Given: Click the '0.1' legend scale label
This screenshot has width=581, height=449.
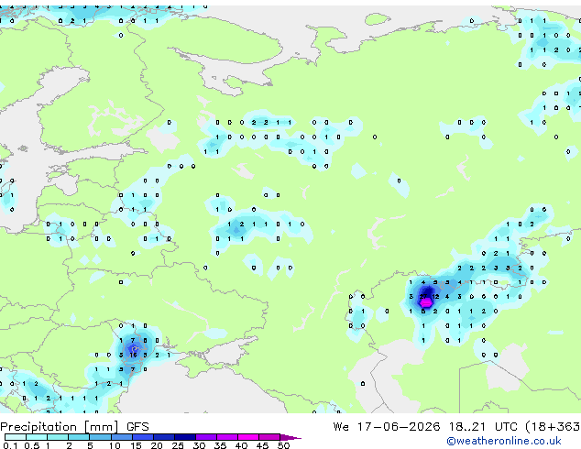Looking at the screenshot, I should (x=10, y=445).
